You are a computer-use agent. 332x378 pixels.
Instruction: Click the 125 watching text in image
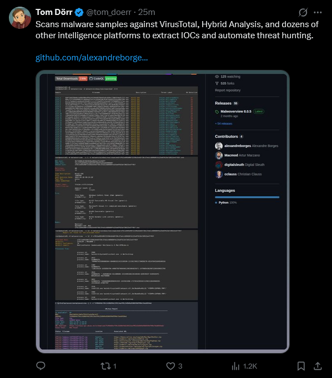click(x=230, y=76)
